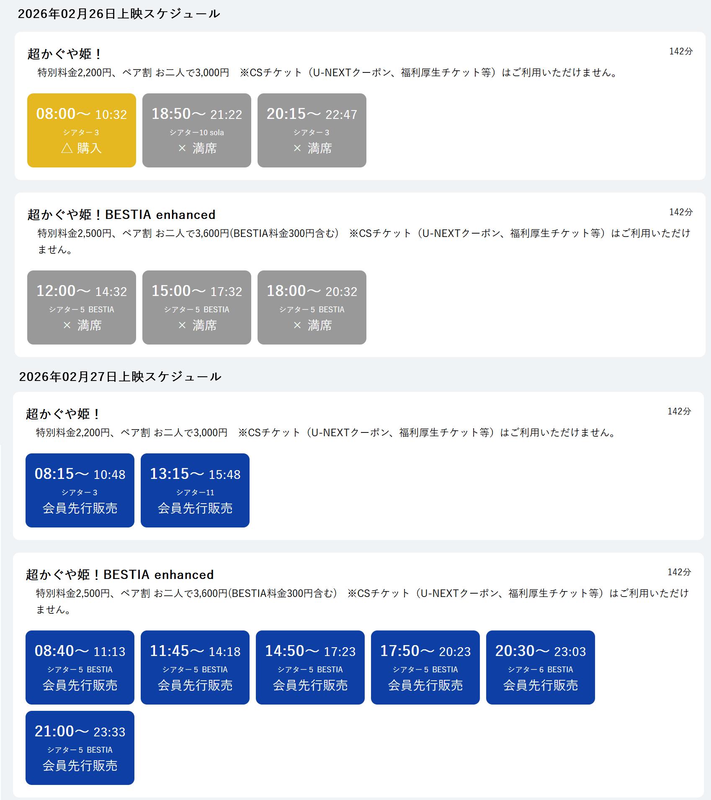The height and width of the screenshot is (800, 711).
Task: Pick the 08:40 BESTIA member presale slot
Action: click(80, 667)
